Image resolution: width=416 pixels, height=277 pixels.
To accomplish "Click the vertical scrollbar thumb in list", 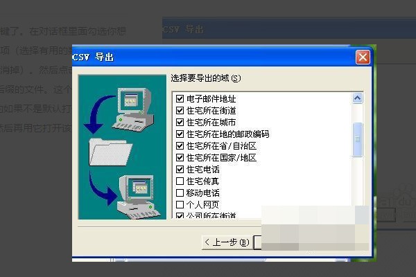I will [x=357, y=139].
